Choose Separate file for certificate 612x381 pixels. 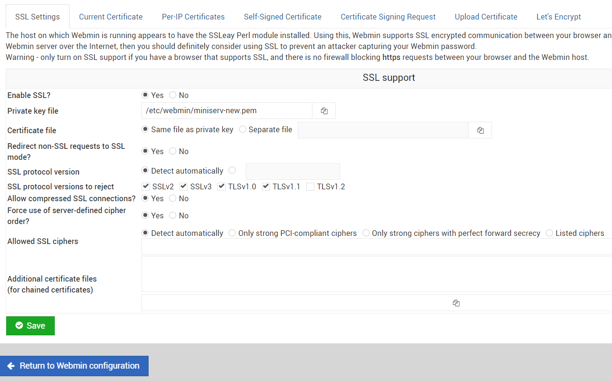point(242,129)
